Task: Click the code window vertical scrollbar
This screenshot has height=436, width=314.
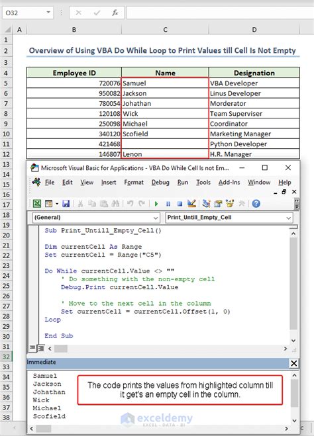Action: click(x=293, y=287)
